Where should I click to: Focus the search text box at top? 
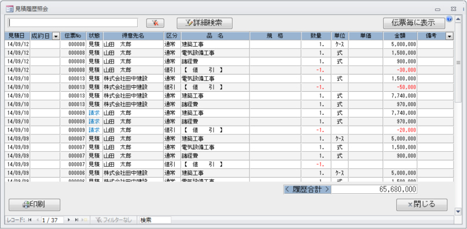coord(73,23)
